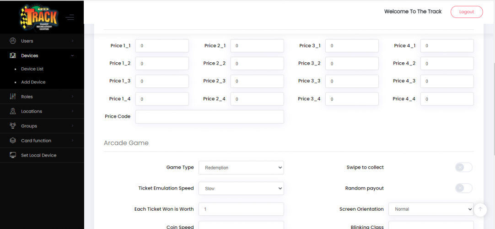Enable the Random payout switch
Image resolution: width=495 pixels, height=229 pixels.
pyautogui.click(x=464, y=188)
